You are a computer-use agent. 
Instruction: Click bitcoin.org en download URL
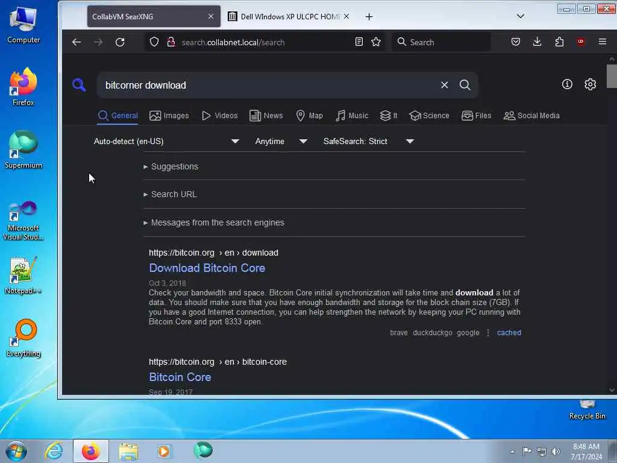click(213, 253)
